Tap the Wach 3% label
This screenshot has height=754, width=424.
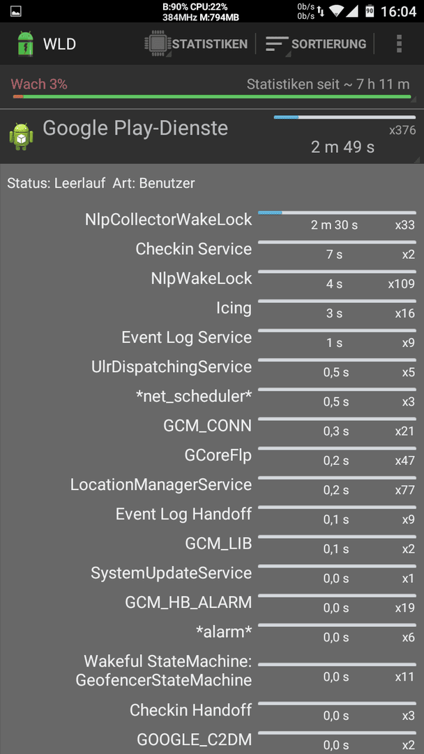click(39, 84)
